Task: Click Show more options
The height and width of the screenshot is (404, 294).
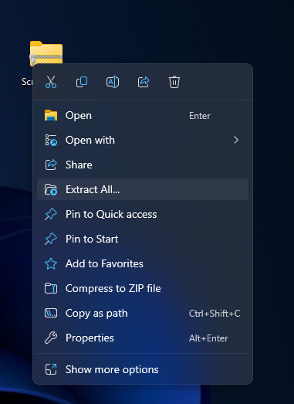Action: point(143,369)
